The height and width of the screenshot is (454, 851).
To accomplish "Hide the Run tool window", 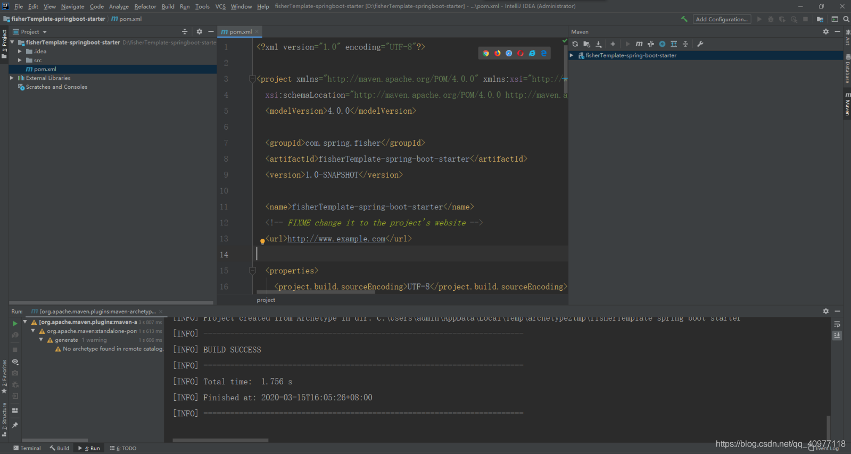I will pyautogui.click(x=837, y=311).
